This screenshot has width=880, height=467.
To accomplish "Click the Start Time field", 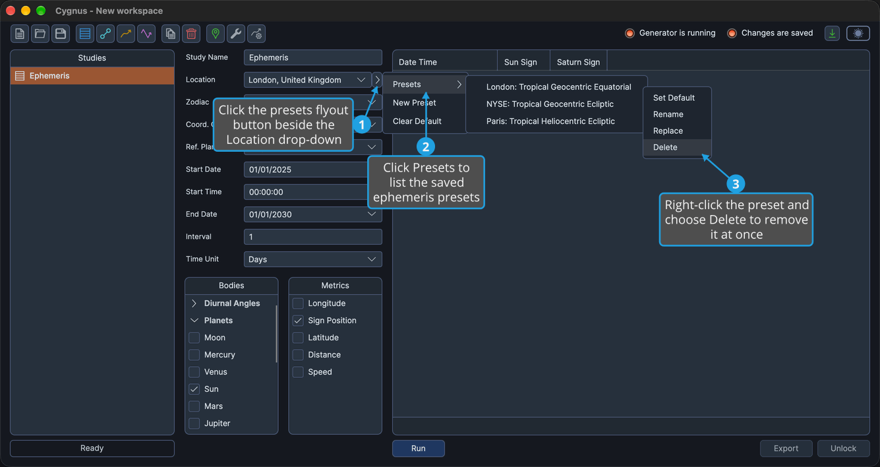I will point(312,192).
